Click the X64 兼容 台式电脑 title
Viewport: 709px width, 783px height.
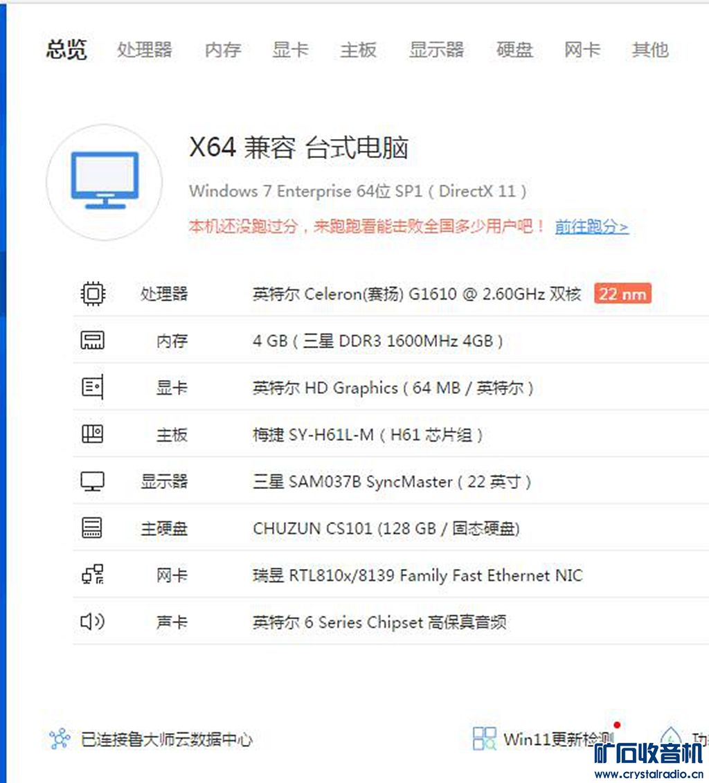click(298, 147)
